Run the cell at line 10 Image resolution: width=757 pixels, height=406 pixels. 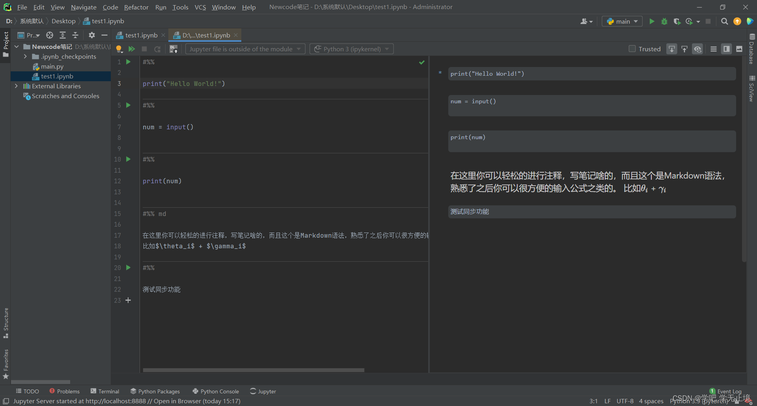click(128, 159)
